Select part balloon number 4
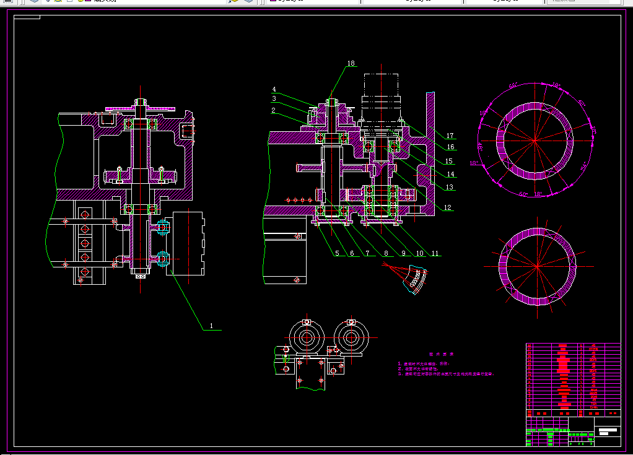The image size is (633, 455). 274,90
